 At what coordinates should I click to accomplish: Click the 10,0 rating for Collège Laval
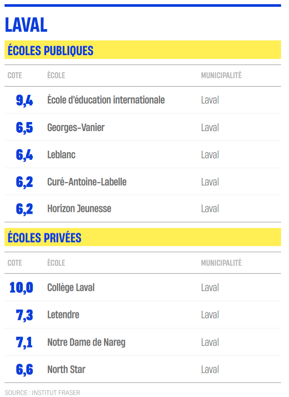[21, 288]
